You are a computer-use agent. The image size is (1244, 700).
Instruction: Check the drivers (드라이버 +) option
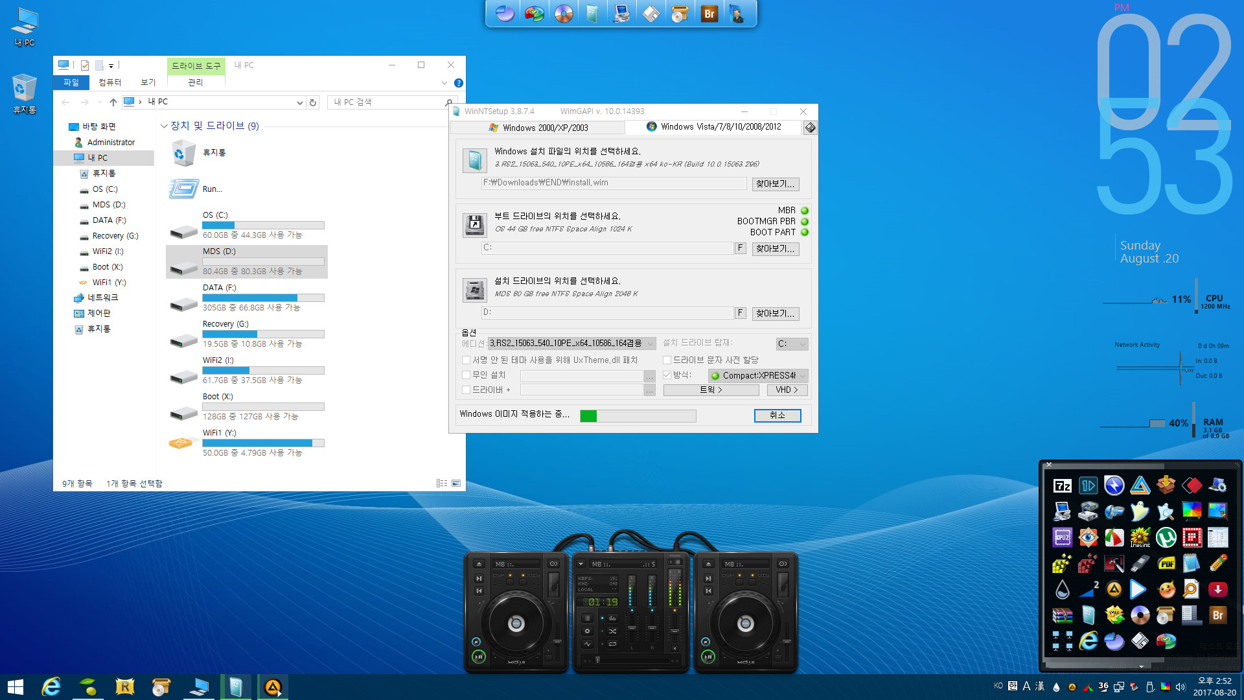coord(466,390)
